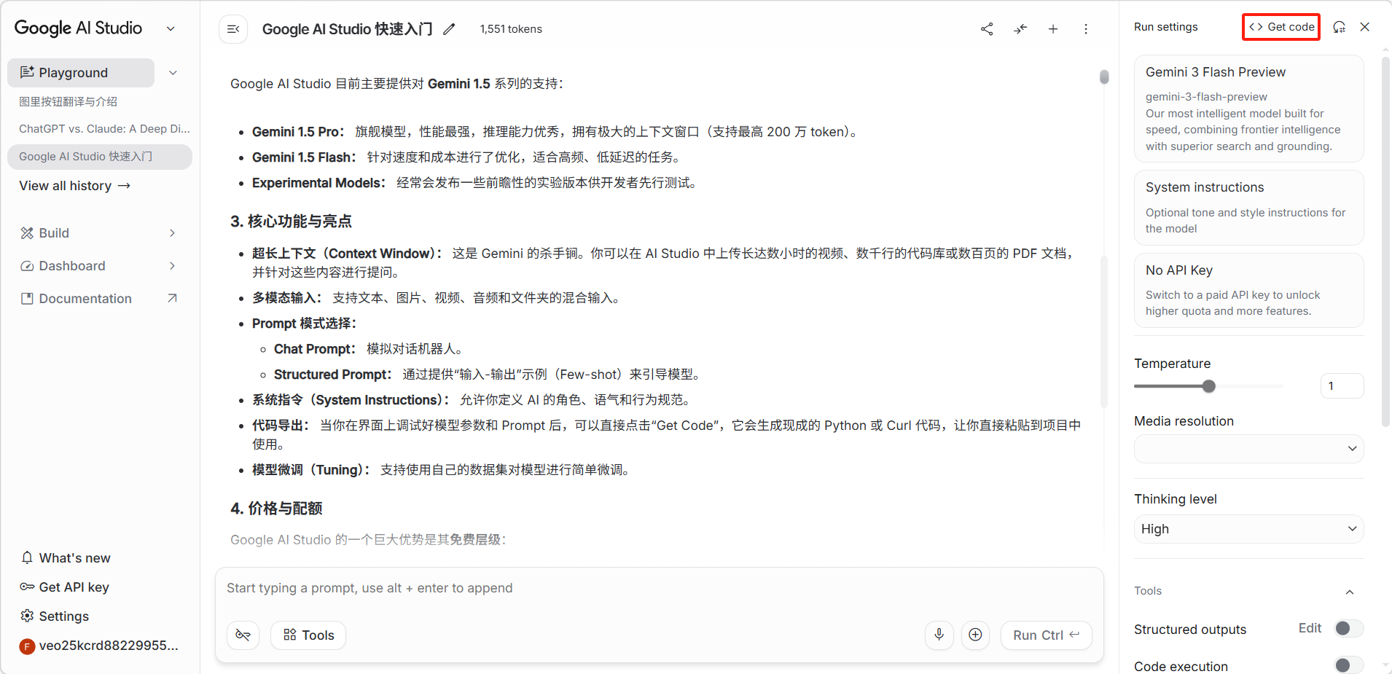The height and width of the screenshot is (674, 1392).
Task: Click the heading 4. 价格与配额
Action: tap(276, 509)
